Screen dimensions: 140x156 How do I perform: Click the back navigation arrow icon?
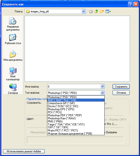91,12
